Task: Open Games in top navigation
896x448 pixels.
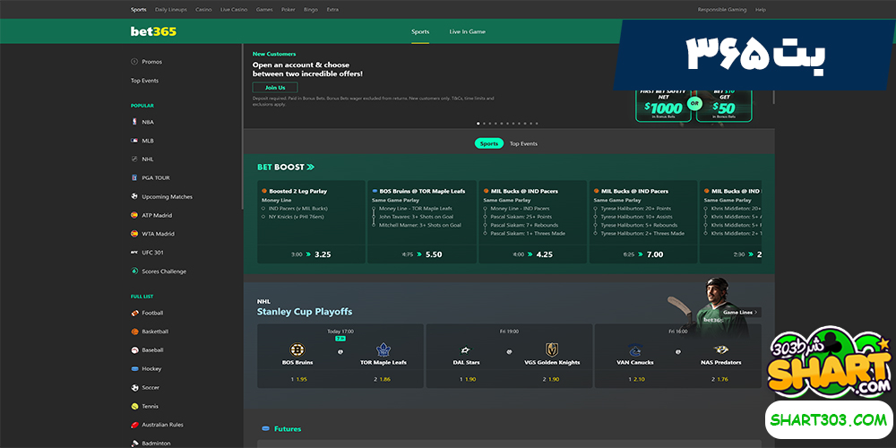Action: (x=264, y=10)
